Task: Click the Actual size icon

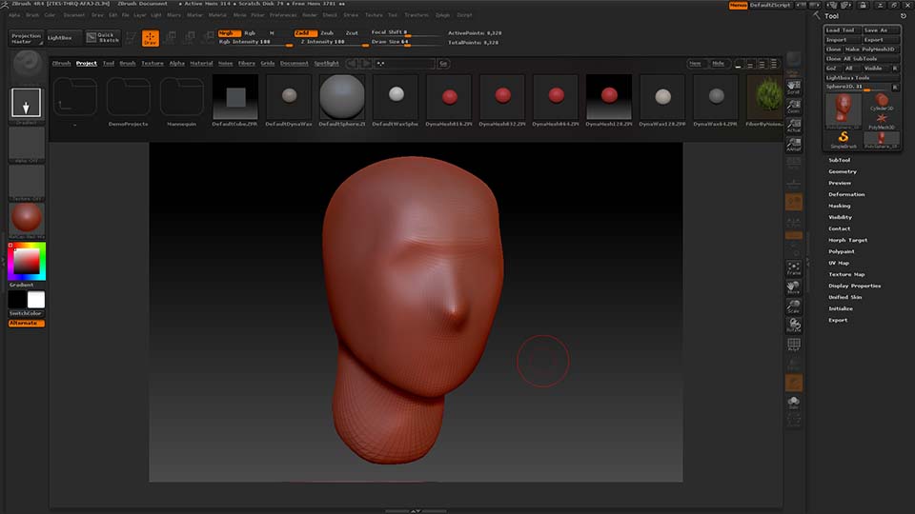Action: pyautogui.click(x=793, y=124)
